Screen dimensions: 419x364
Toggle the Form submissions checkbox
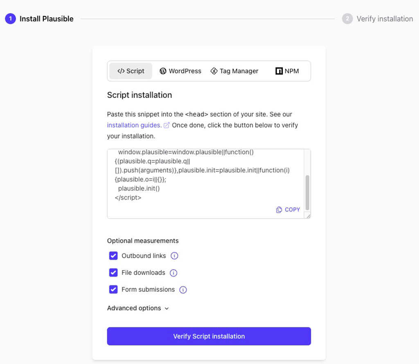(x=113, y=290)
